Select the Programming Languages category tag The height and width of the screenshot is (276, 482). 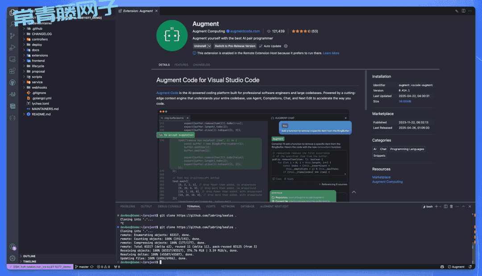click(407, 149)
